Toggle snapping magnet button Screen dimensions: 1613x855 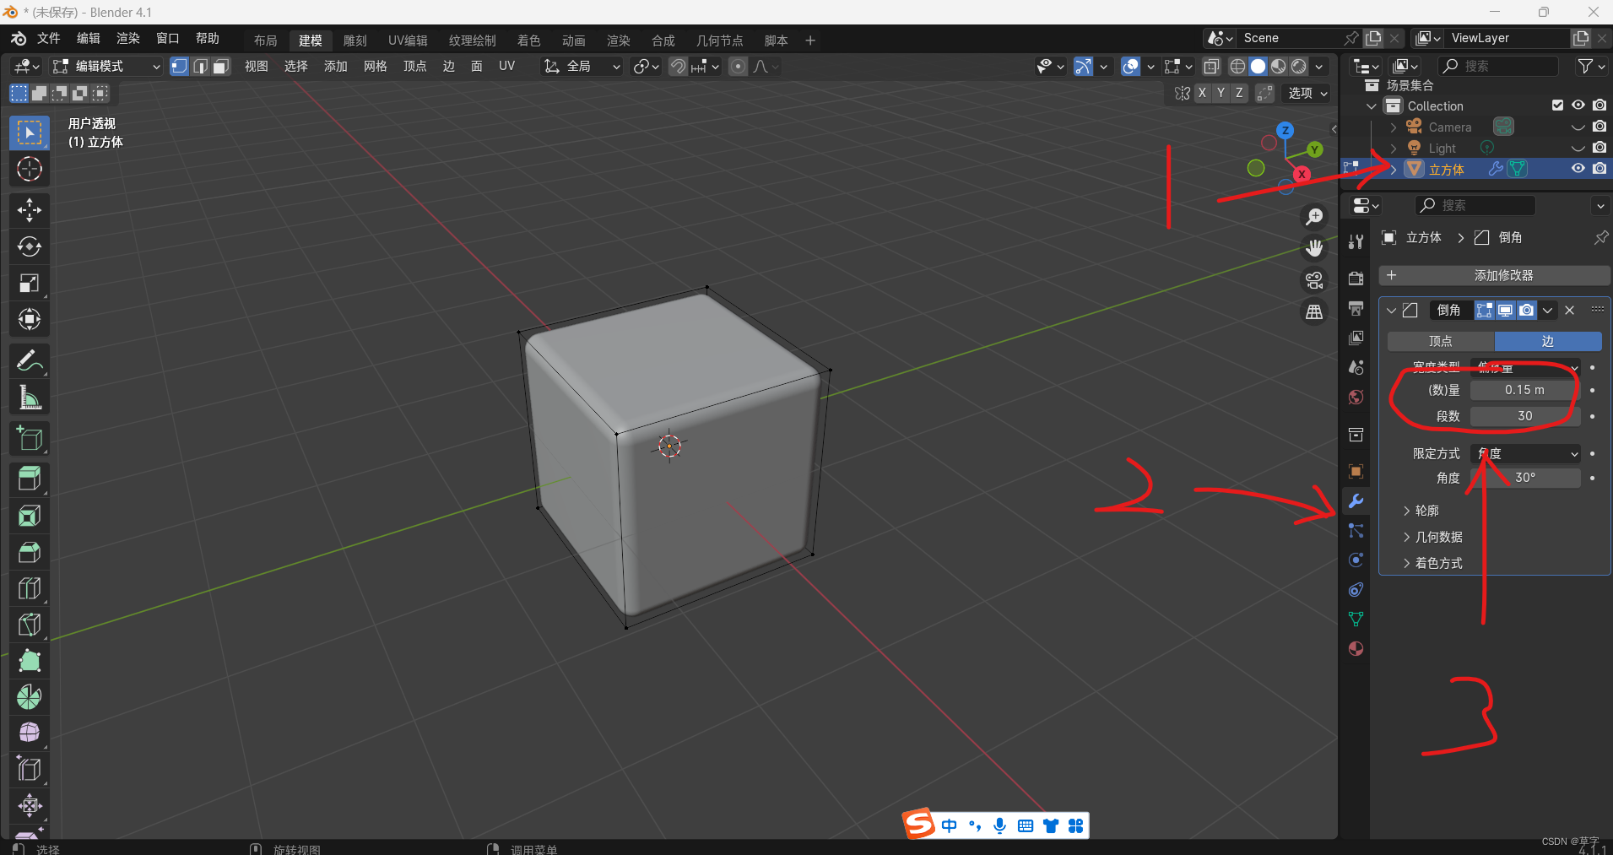coord(678,66)
